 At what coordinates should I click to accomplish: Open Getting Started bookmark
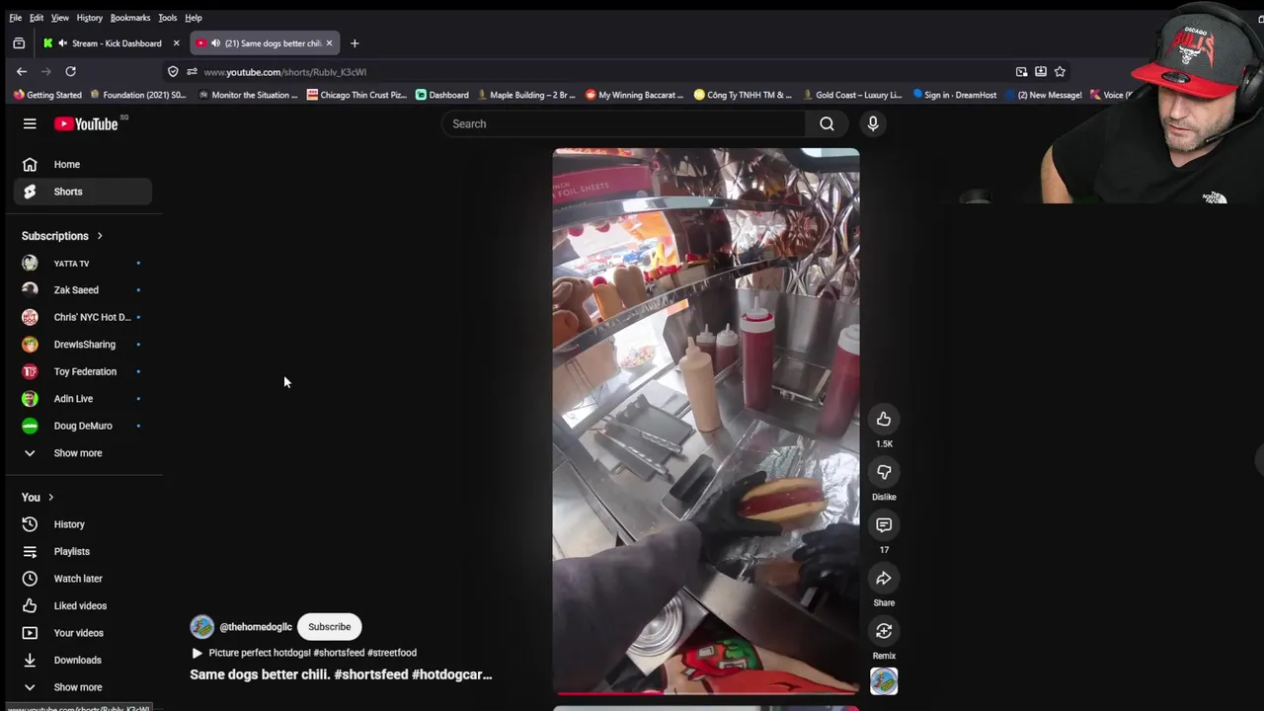pyautogui.click(x=47, y=95)
